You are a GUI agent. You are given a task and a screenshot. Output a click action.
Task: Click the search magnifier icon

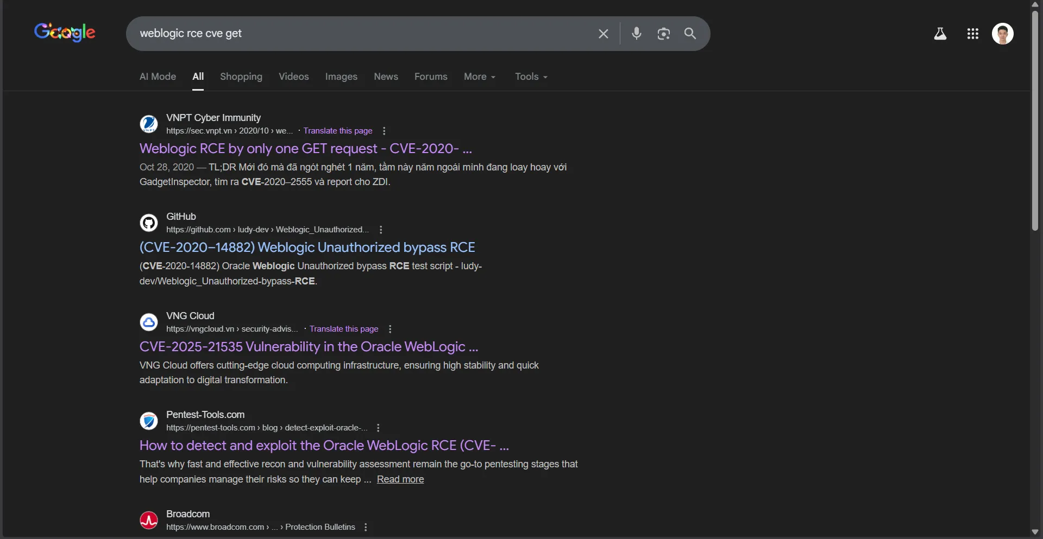click(x=690, y=34)
